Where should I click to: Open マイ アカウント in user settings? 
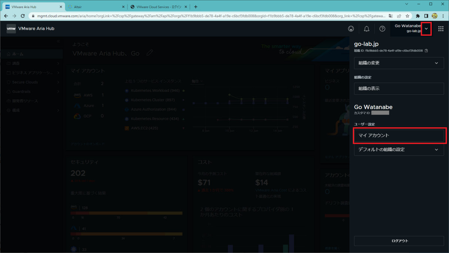[x=399, y=135]
